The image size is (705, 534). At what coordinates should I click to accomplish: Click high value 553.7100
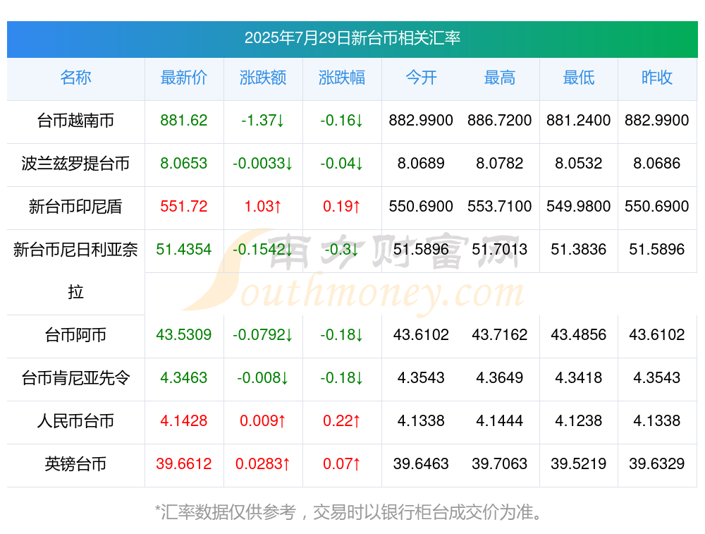(x=500, y=207)
